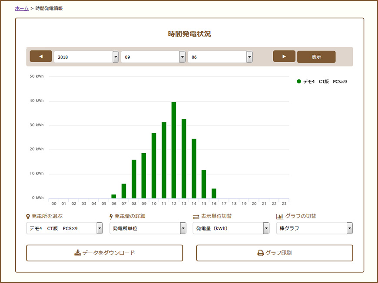Click the tallest bar at hour 12
378x283 pixels.
coord(174,150)
